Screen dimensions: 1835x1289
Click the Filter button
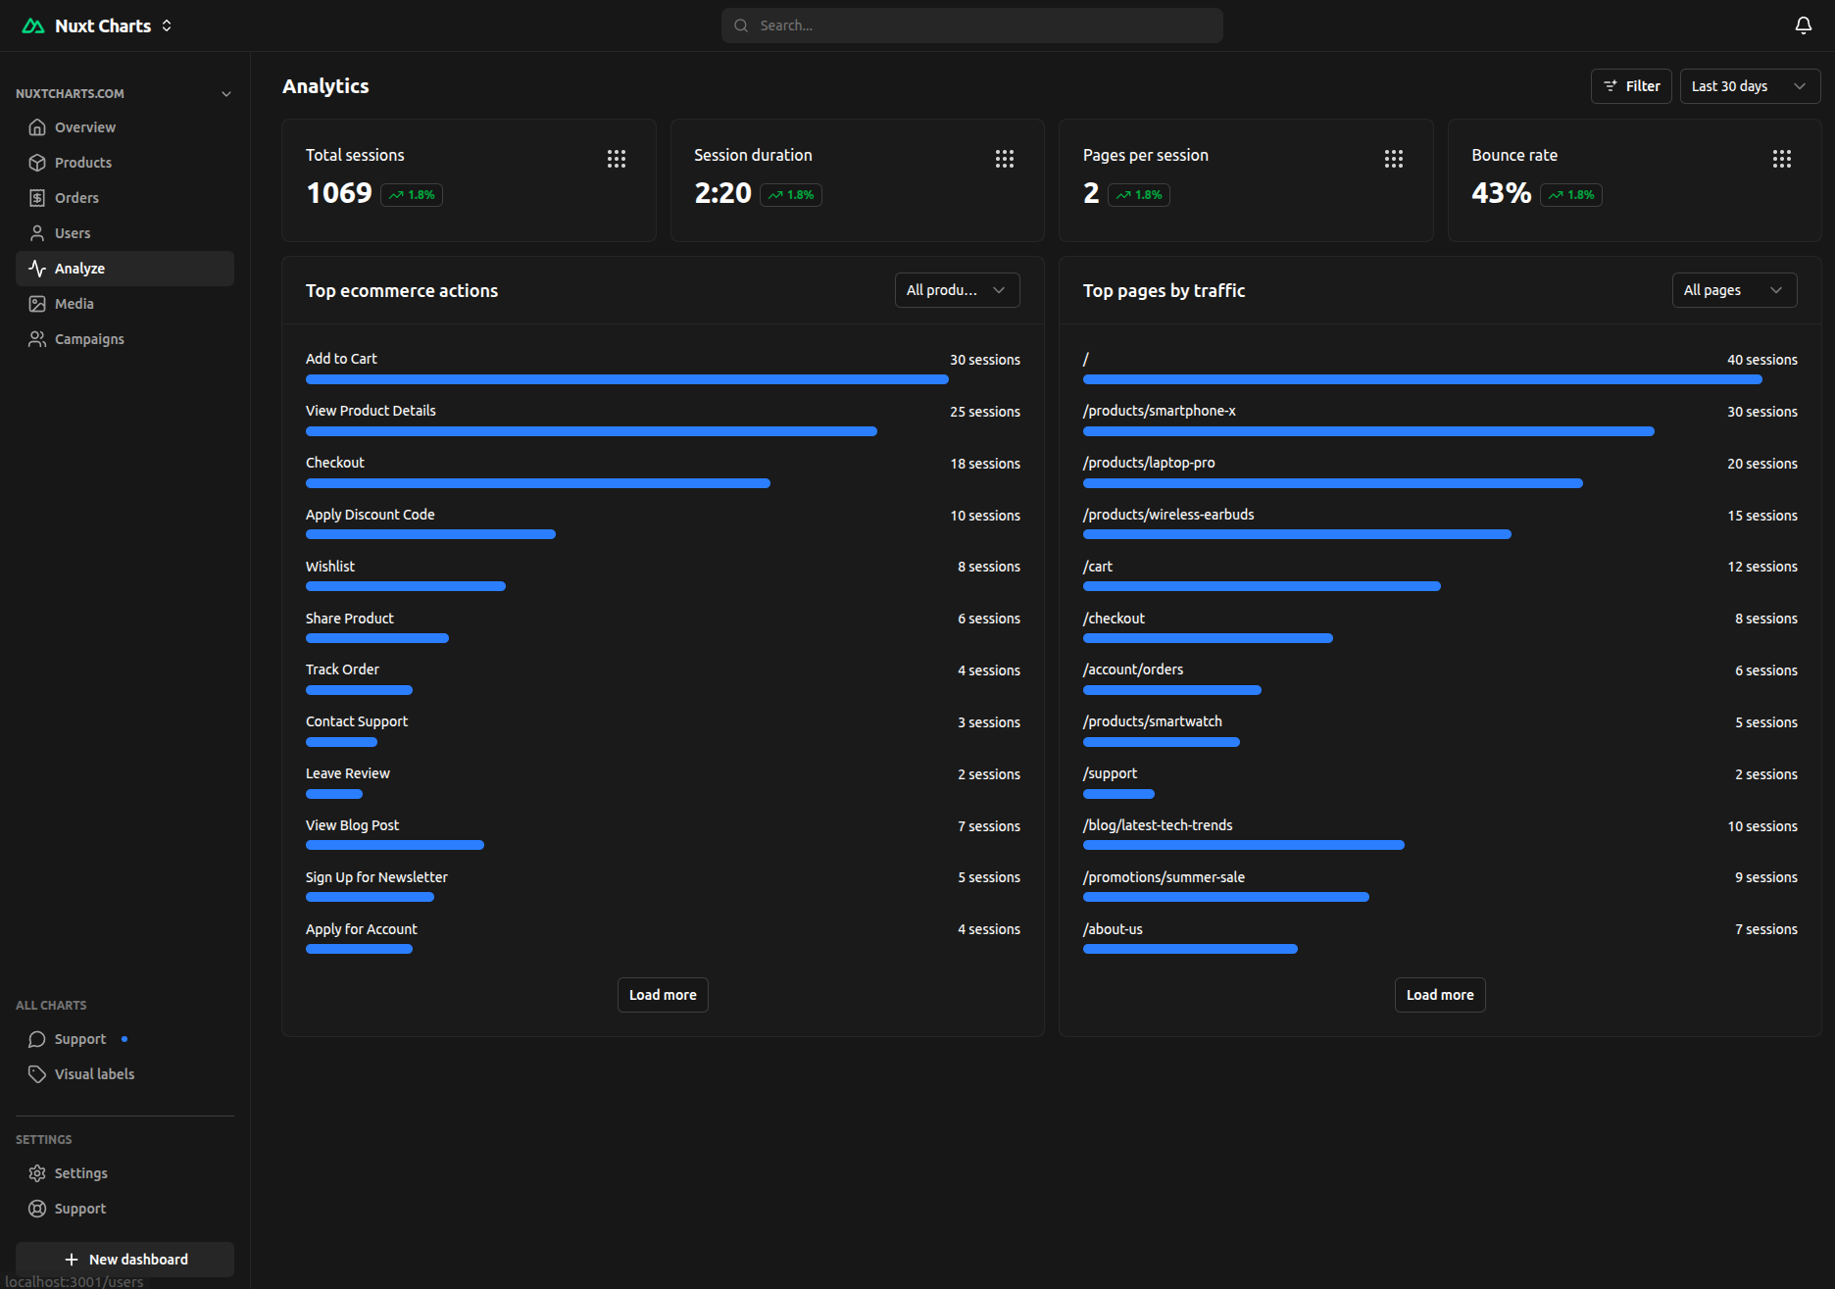pyautogui.click(x=1630, y=86)
